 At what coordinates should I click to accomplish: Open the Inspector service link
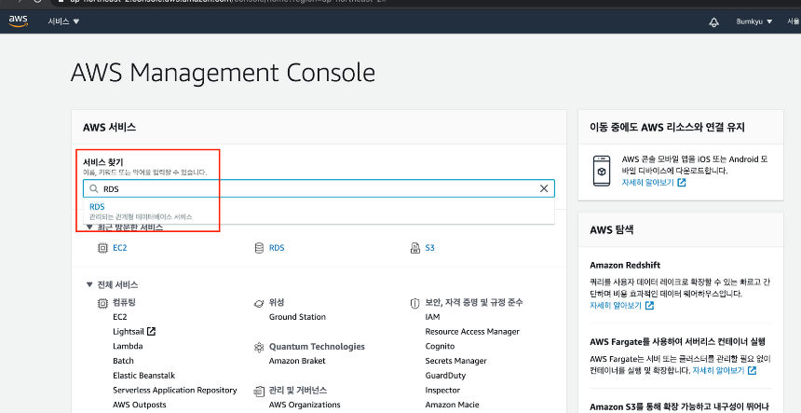pyautogui.click(x=442, y=390)
